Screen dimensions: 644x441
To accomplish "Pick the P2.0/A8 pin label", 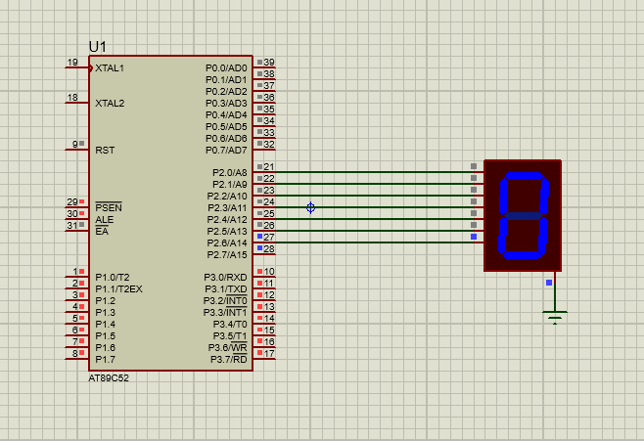I will [230, 173].
